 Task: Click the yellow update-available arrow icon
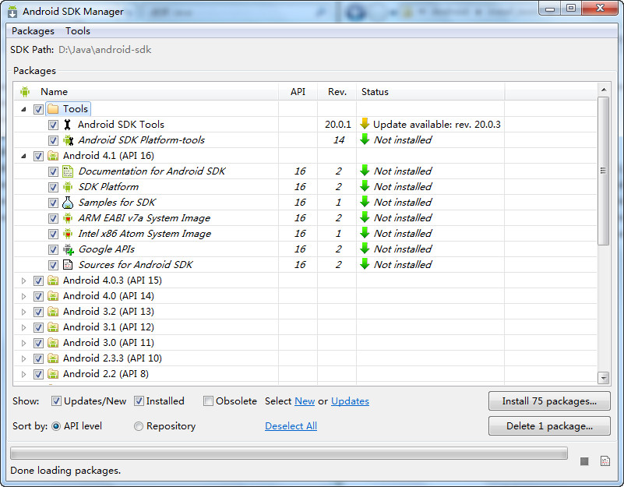pyautogui.click(x=365, y=124)
